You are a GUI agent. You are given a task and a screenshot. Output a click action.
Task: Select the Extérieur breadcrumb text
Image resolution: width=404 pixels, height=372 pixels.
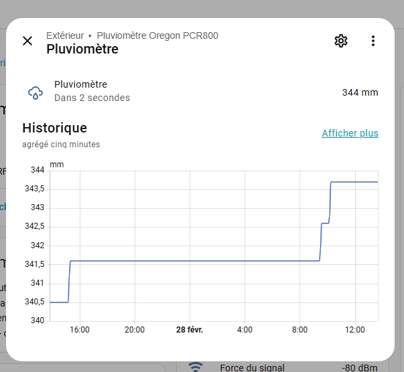click(66, 35)
